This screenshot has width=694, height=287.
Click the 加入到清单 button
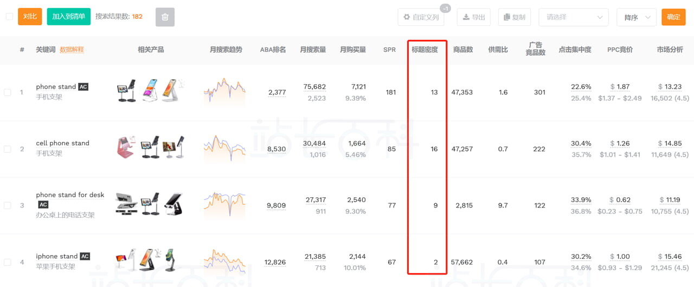[69, 17]
